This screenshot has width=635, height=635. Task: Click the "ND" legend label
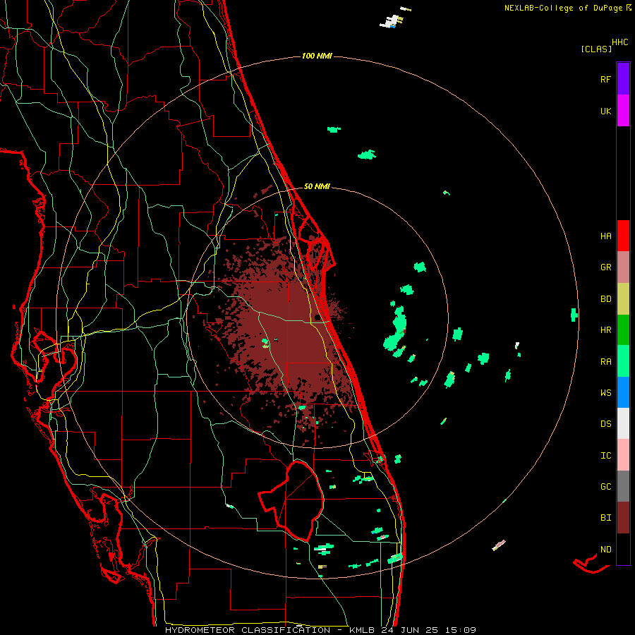605,550
